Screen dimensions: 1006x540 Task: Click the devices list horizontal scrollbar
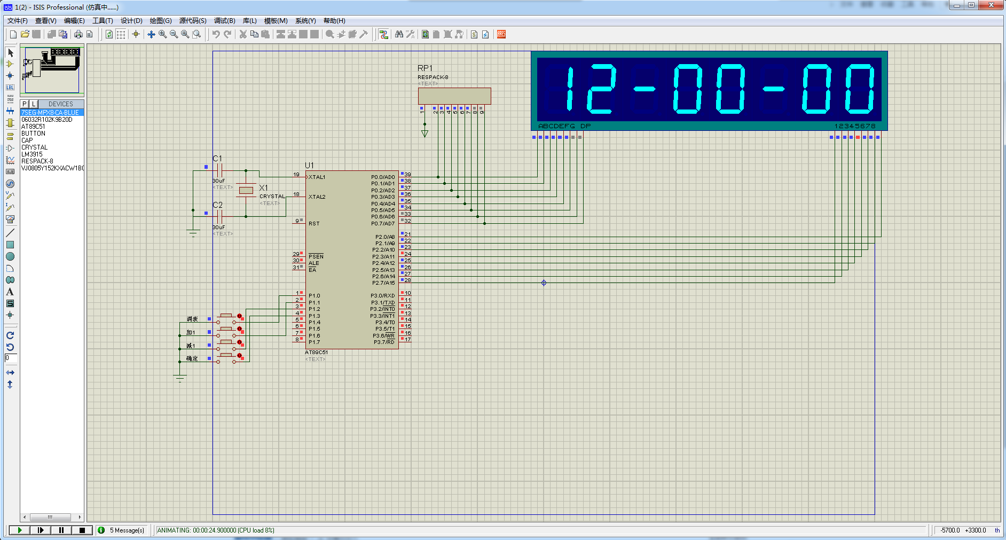point(52,517)
